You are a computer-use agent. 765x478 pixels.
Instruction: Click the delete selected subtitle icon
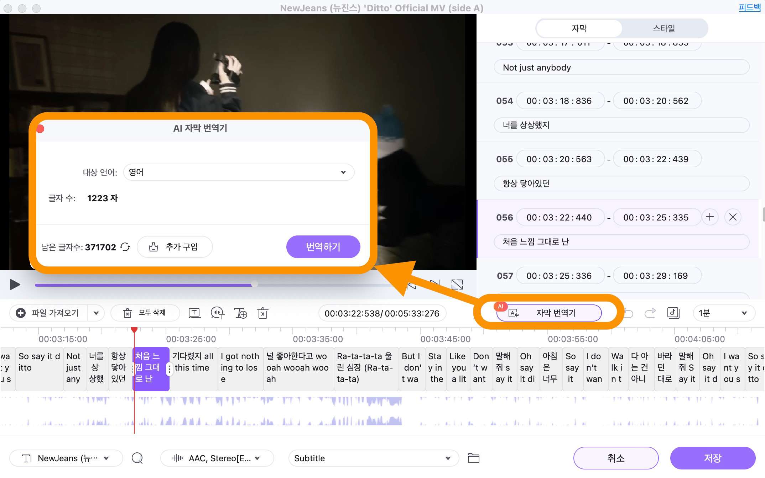pos(263,313)
